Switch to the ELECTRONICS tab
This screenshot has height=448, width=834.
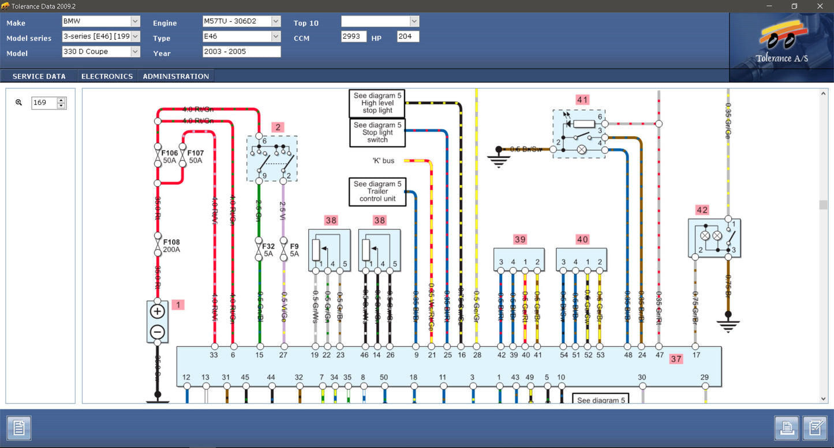click(107, 76)
